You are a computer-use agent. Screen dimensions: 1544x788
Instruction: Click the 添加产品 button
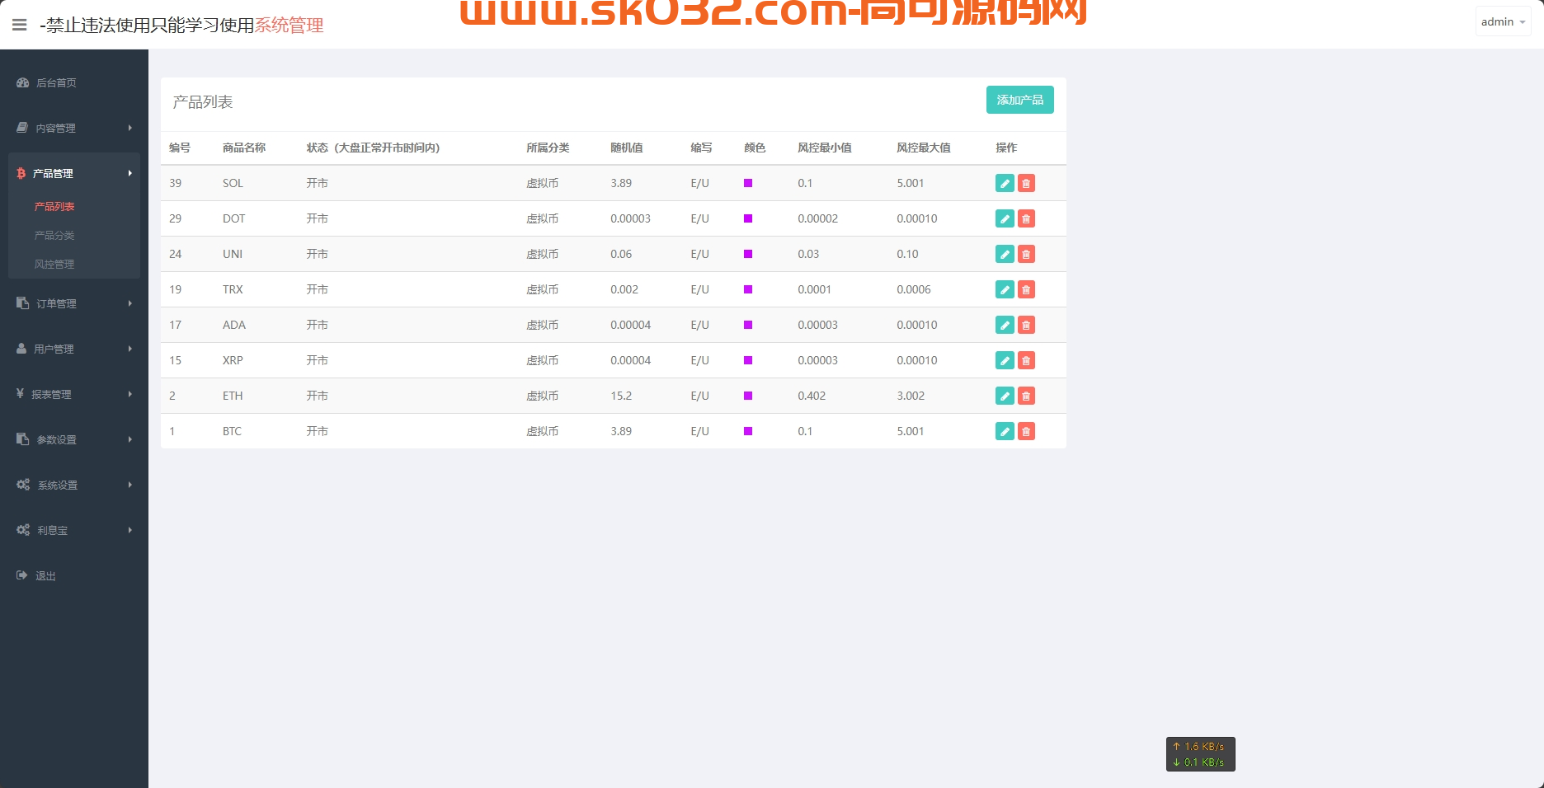1020,100
